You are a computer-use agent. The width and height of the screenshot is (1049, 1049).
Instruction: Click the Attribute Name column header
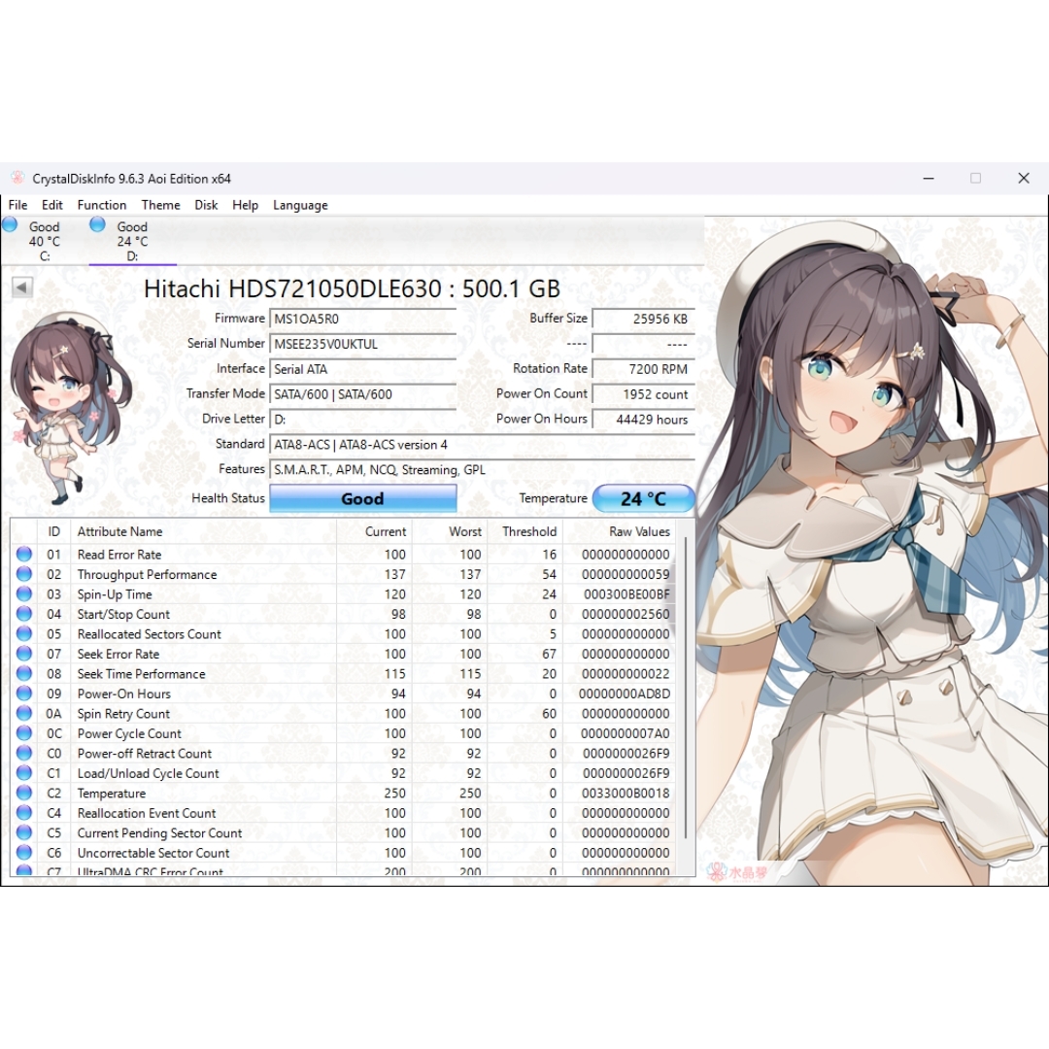tap(203, 532)
